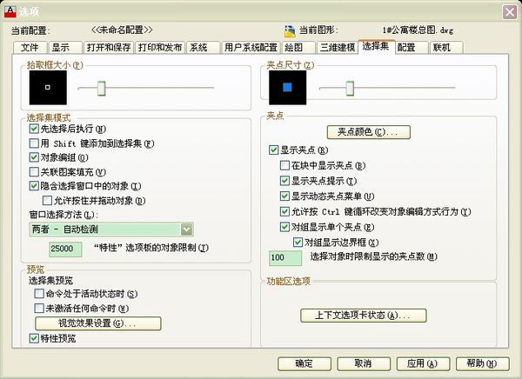Viewport: 522px width, 379px height.
Task: Enable 关联图案填充 checkbox
Action: click(34, 172)
